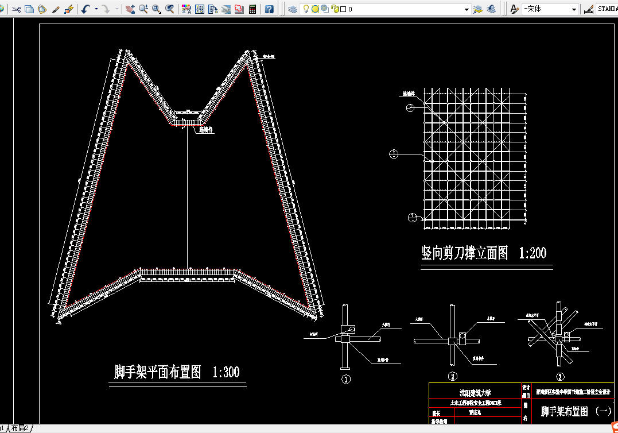Click the circled number ① detail label
The width and height of the screenshot is (618, 433).
point(345,380)
